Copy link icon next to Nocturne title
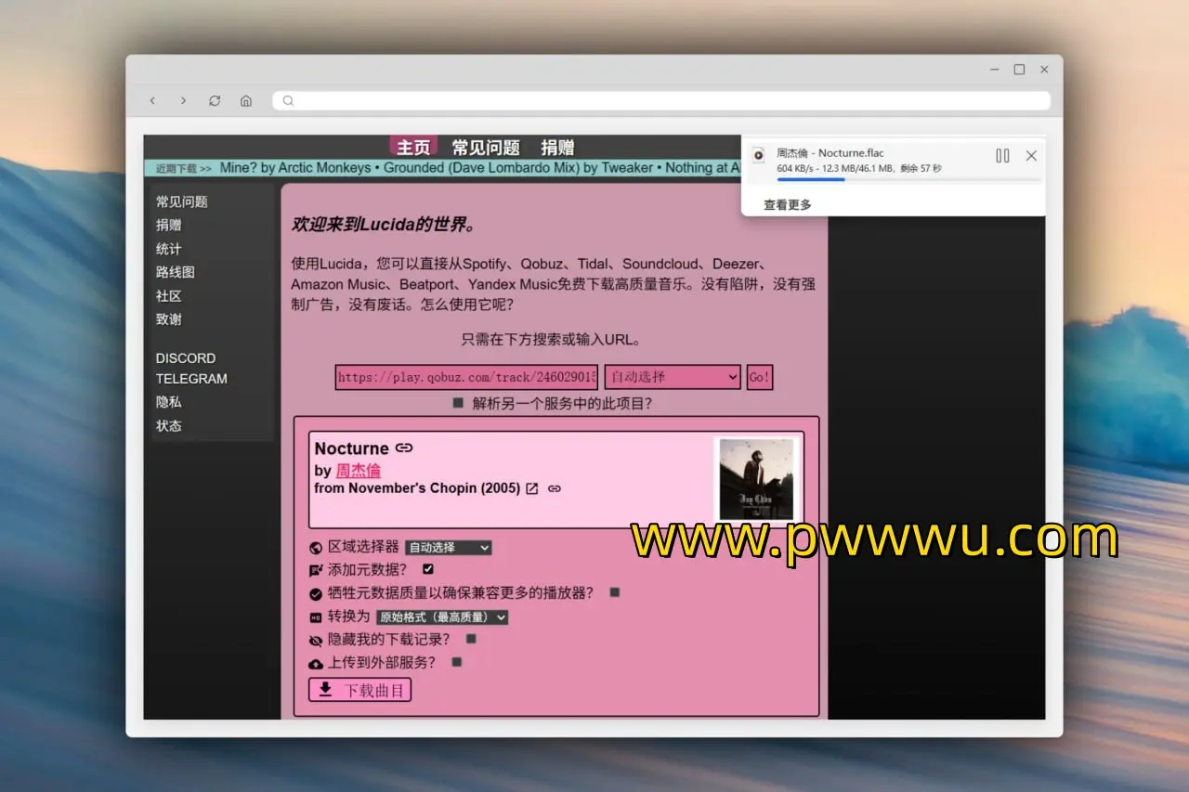1189x792 pixels. (x=404, y=448)
